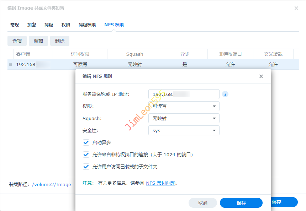Uncheck allow connections from non-privileged ports
This screenshot has height=211, width=306.
tap(86, 155)
